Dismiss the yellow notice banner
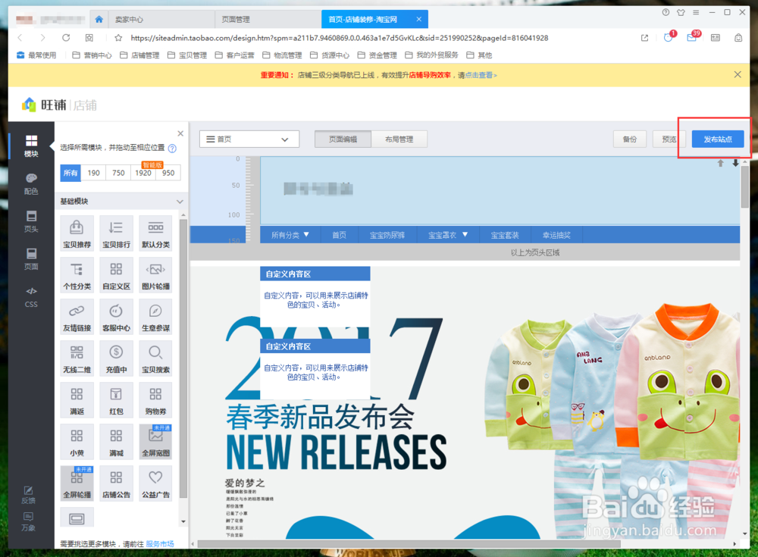This screenshot has width=758, height=557. coord(737,75)
